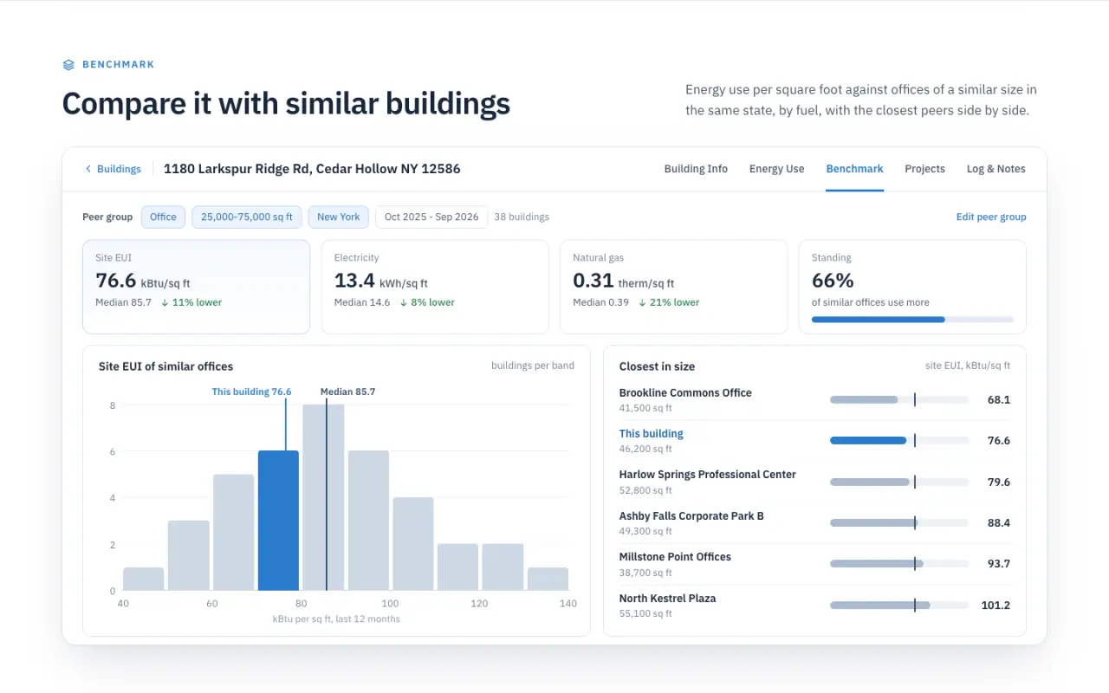Click the New York filter chip

338,217
